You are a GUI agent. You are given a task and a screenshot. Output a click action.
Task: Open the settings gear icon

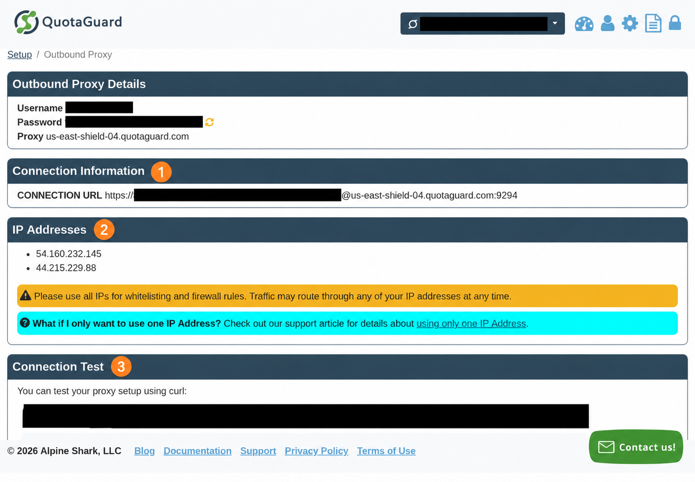[629, 23]
